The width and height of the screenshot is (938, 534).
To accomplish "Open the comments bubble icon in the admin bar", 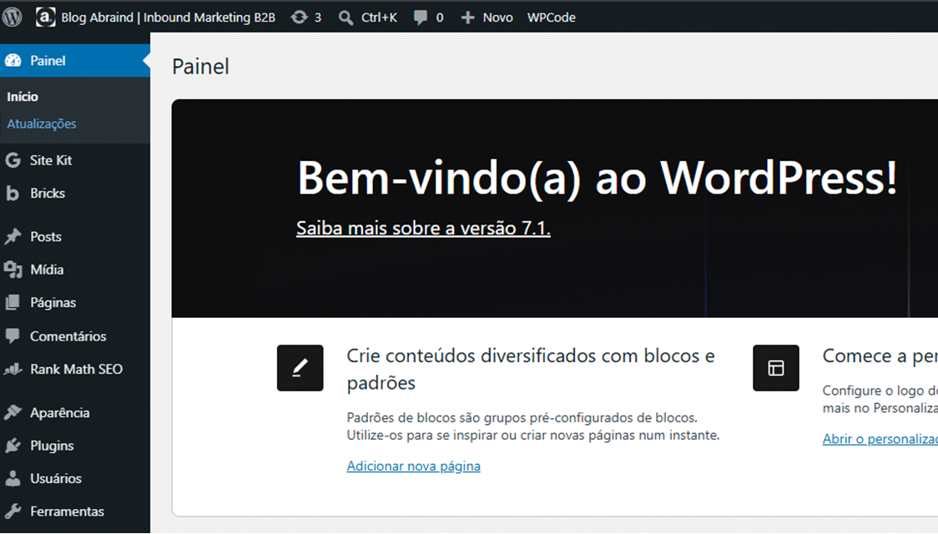I will (421, 18).
